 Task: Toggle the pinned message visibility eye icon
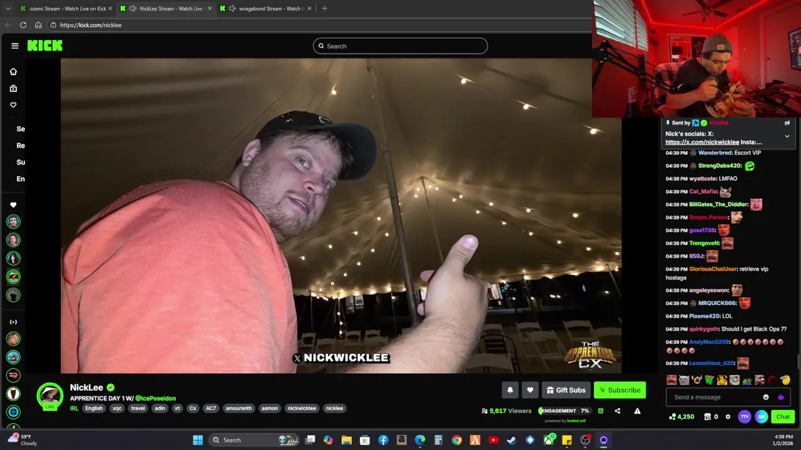787,123
